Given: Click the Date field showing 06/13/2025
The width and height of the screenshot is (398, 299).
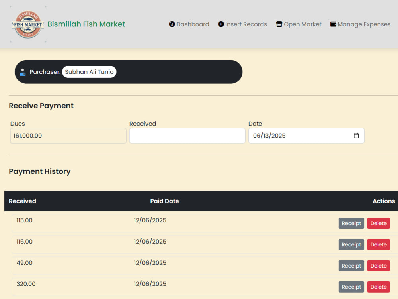Looking at the screenshot, I should tap(306, 136).
